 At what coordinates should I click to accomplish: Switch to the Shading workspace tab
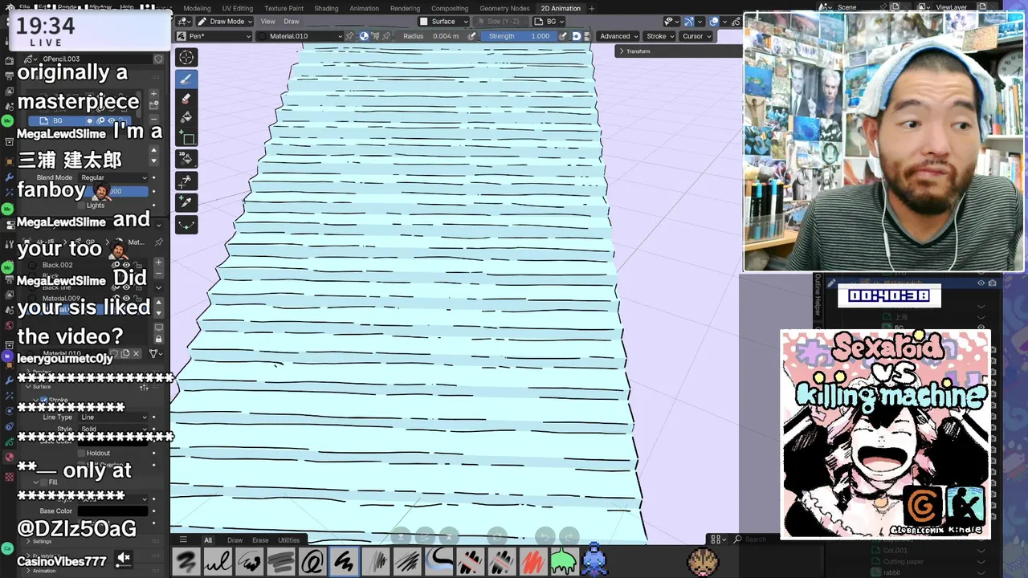click(x=326, y=8)
